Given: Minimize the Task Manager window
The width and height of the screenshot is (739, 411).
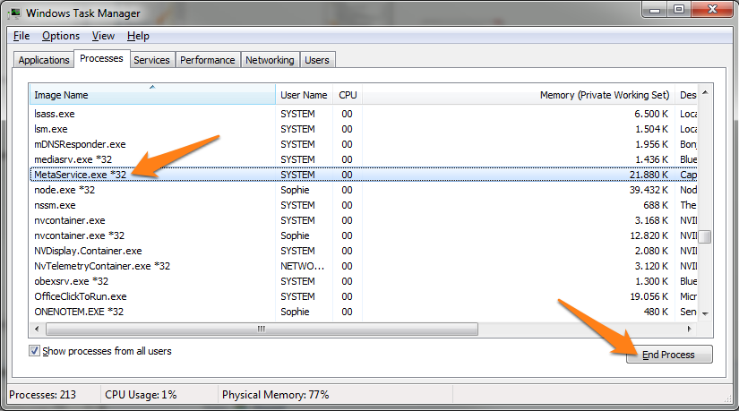Looking at the screenshot, I should pyautogui.click(x=655, y=9).
